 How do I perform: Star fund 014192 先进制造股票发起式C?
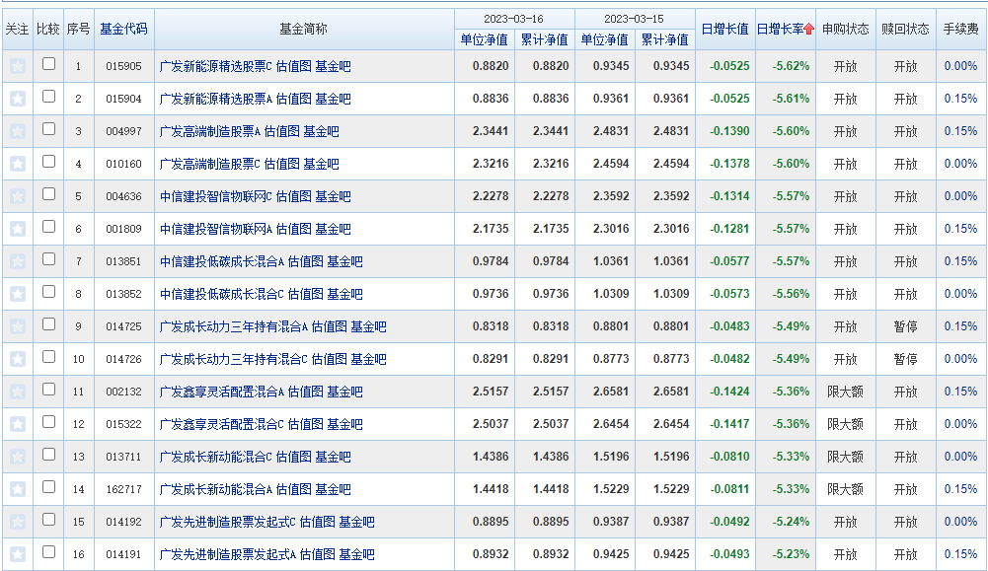tap(18, 522)
